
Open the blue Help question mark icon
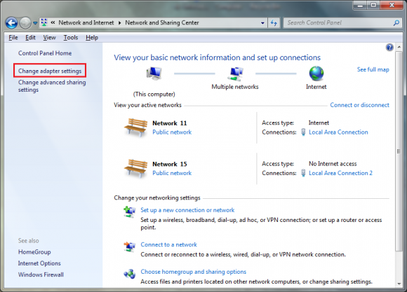389,48
